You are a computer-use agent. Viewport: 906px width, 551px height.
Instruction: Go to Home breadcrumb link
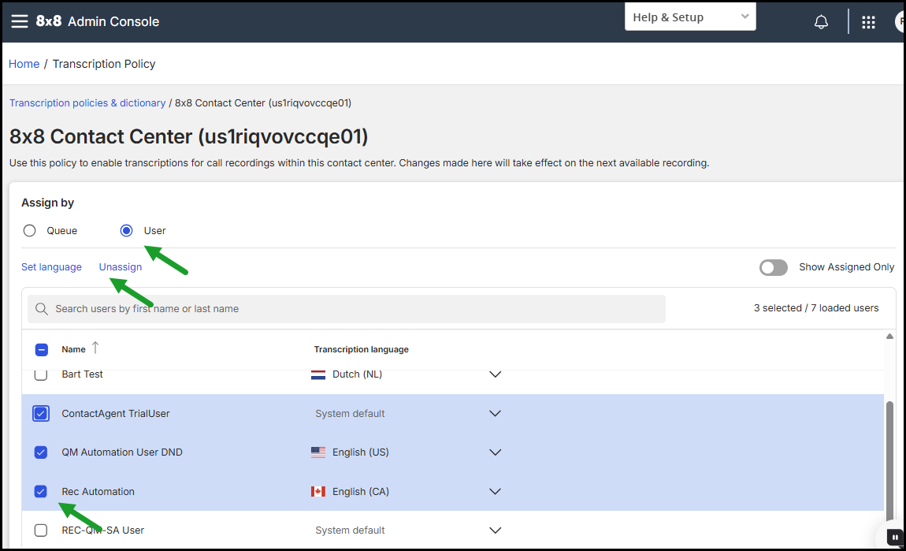[24, 64]
